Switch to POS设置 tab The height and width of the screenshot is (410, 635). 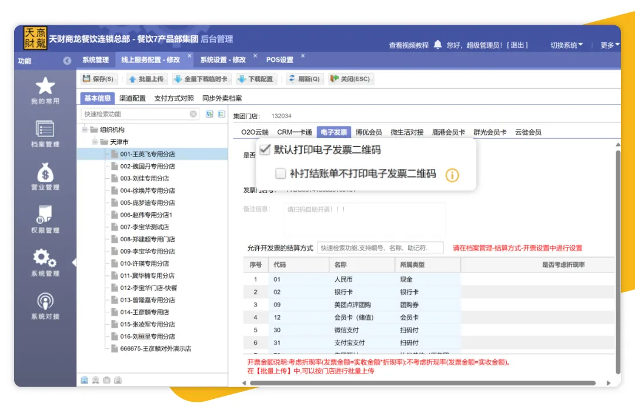[x=279, y=60]
